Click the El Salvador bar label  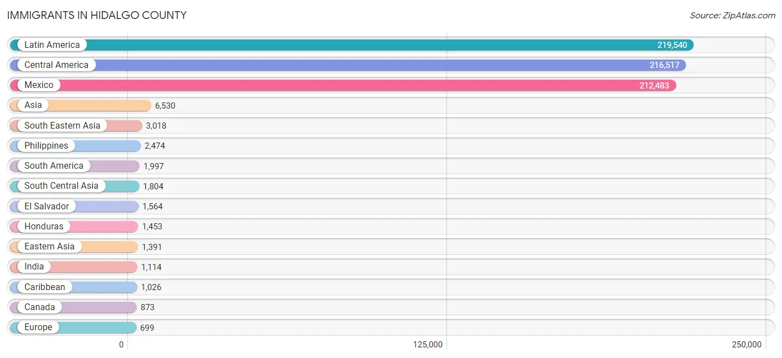pos(47,207)
